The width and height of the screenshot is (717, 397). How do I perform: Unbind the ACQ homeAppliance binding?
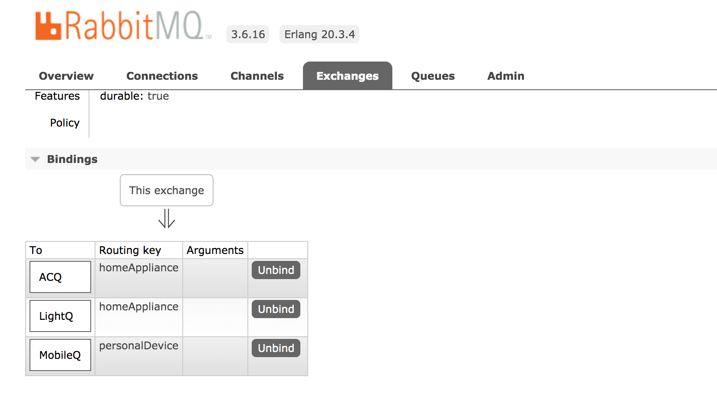point(276,270)
